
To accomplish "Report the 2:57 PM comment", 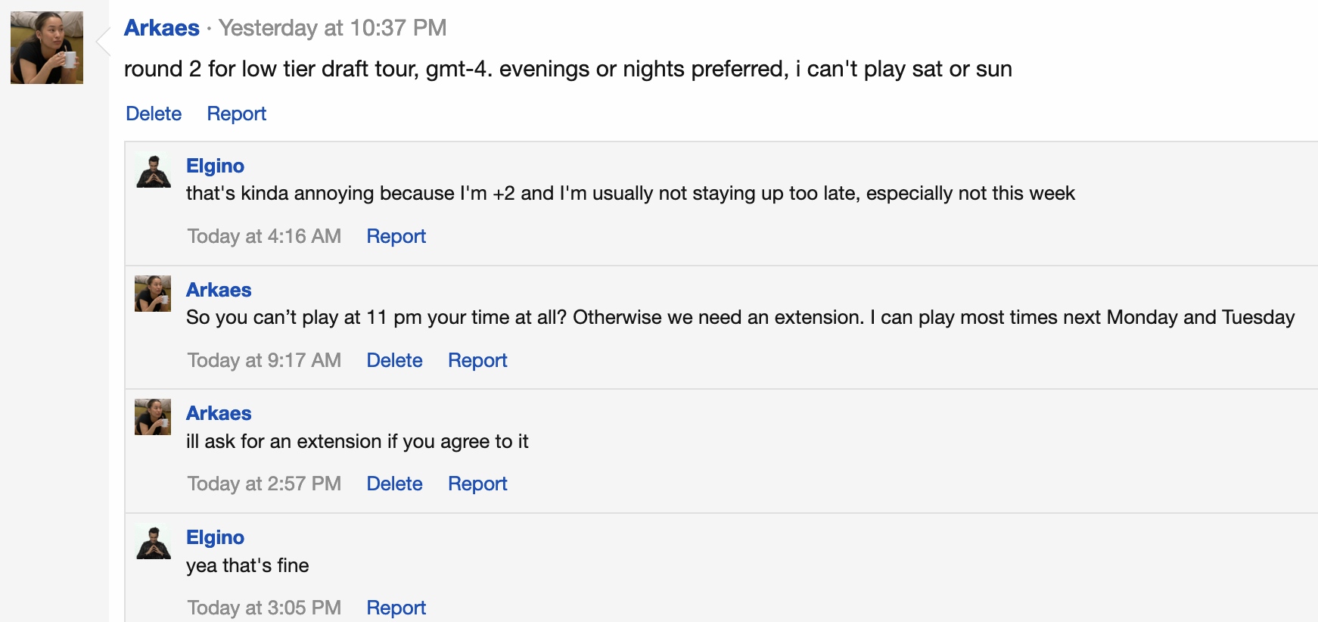I will click(x=477, y=484).
